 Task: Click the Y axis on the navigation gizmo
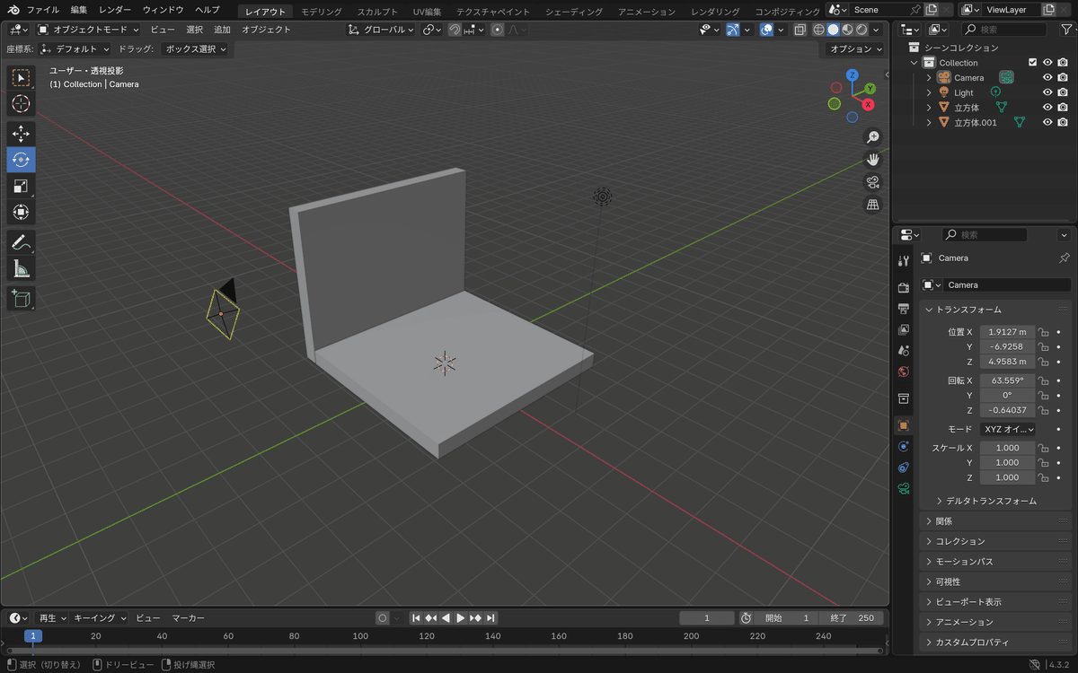click(870, 88)
